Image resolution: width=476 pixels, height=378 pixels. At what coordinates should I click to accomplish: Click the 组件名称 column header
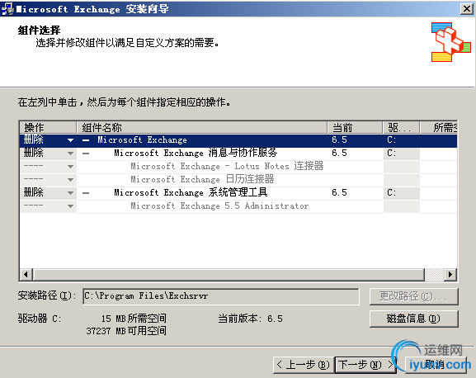point(202,128)
